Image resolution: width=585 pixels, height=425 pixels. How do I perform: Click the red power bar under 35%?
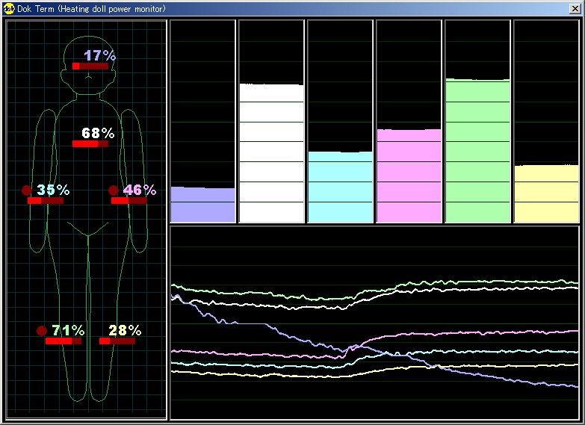pos(46,200)
